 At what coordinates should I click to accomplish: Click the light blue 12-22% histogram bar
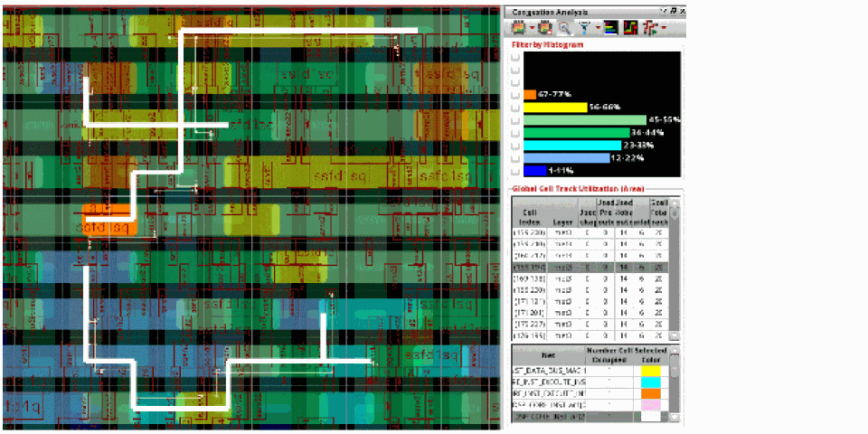(x=566, y=158)
